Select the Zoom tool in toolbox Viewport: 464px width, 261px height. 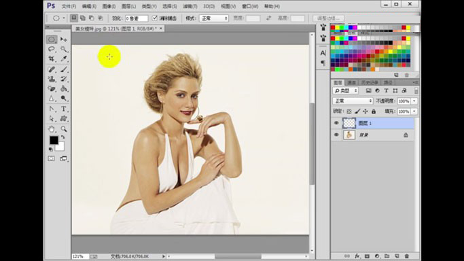[x=64, y=129]
